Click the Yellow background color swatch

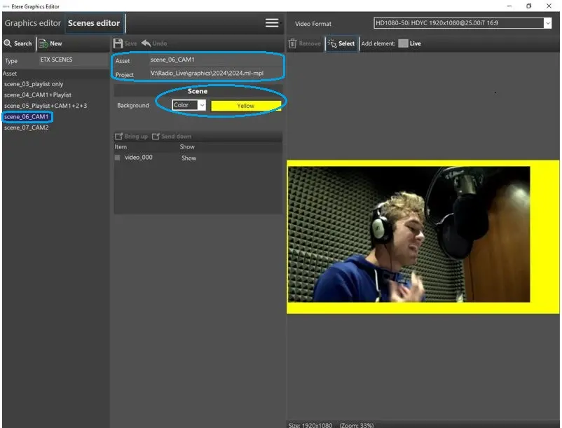(x=245, y=106)
